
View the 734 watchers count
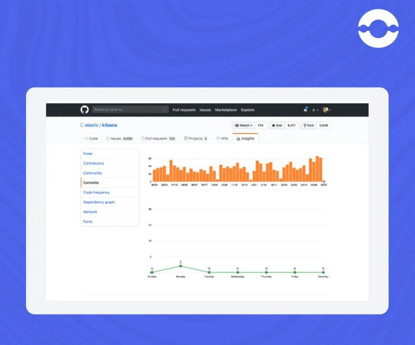[x=261, y=125]
